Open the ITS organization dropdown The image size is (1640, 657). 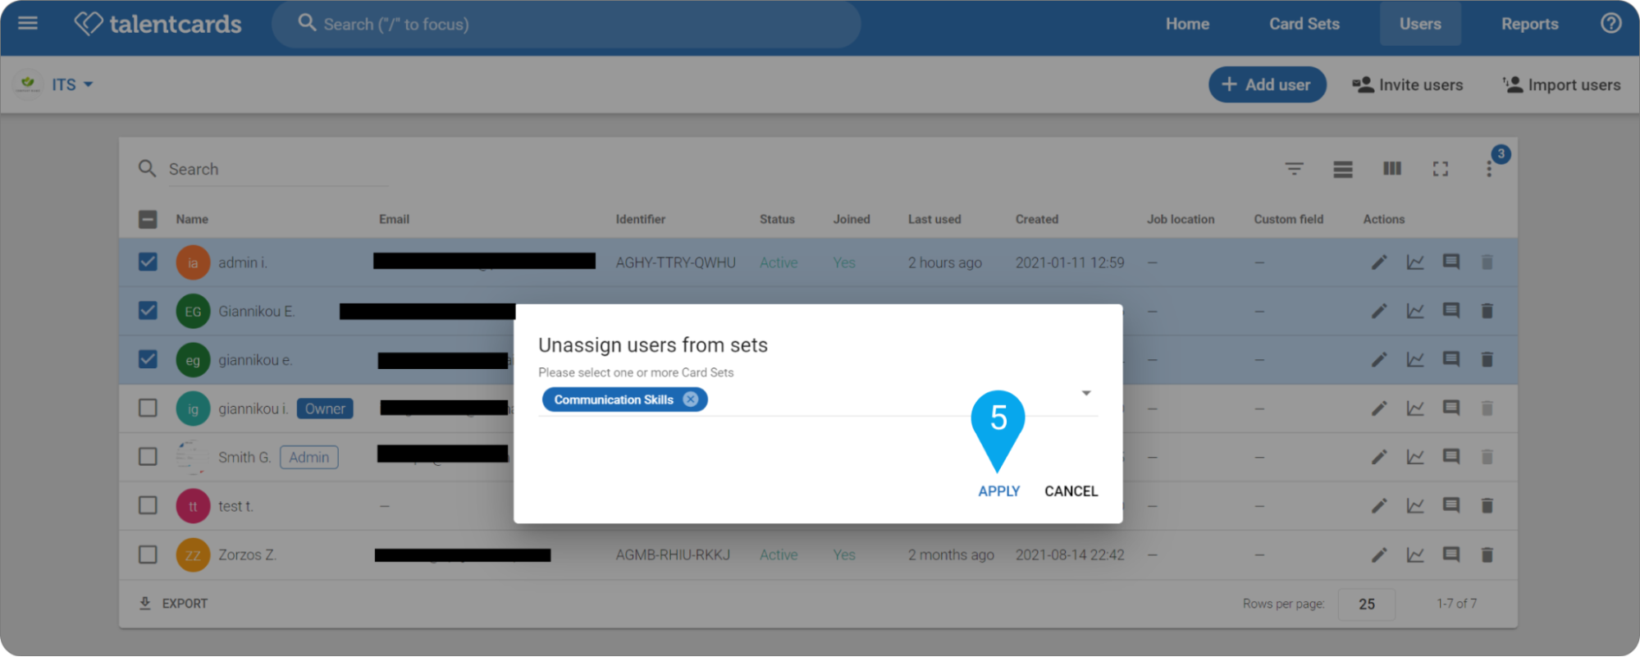coord(72,84)
